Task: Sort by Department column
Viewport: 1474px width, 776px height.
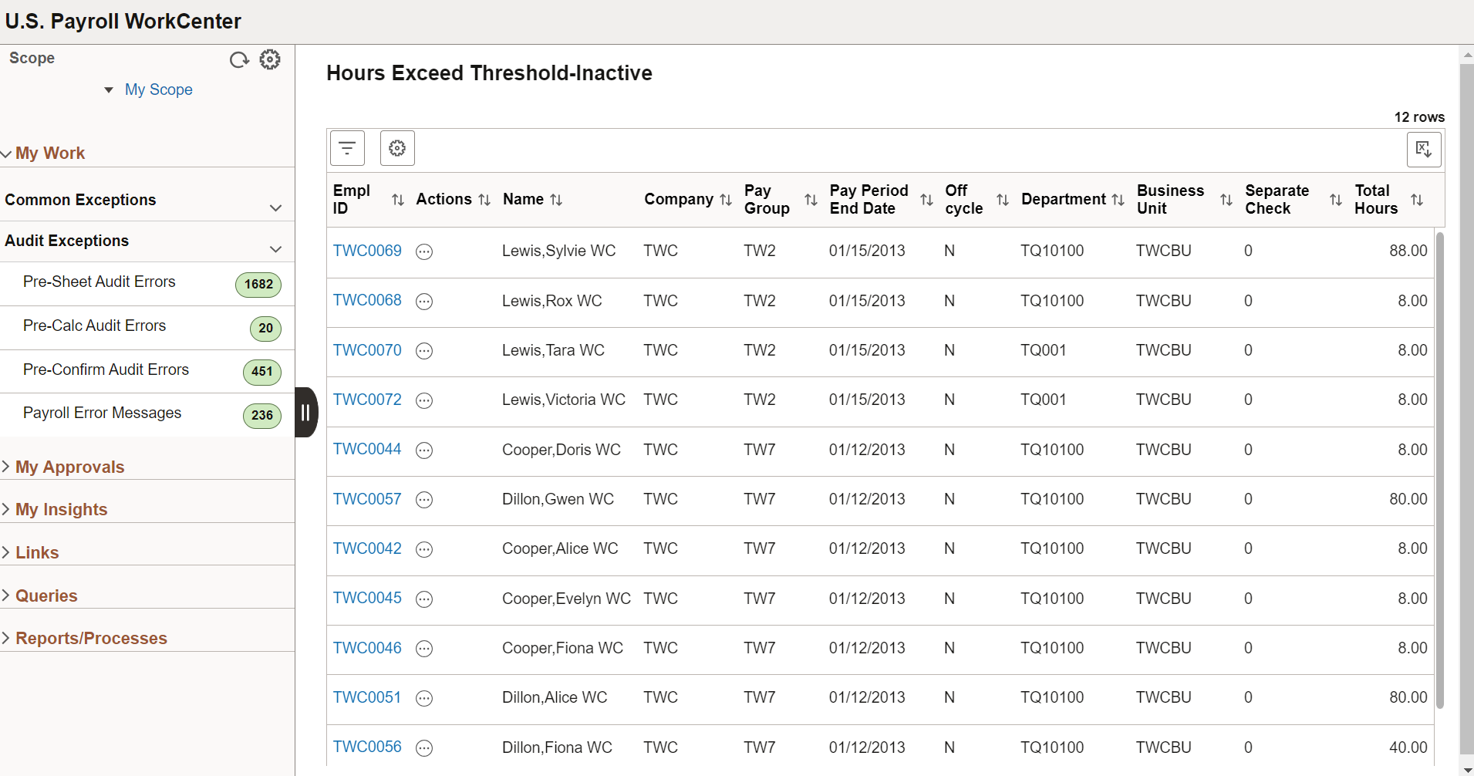Action: tap(1118, 200)
